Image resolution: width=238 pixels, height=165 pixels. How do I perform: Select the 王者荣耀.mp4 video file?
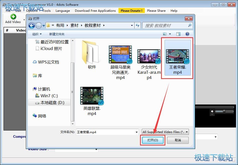point(178,57)
